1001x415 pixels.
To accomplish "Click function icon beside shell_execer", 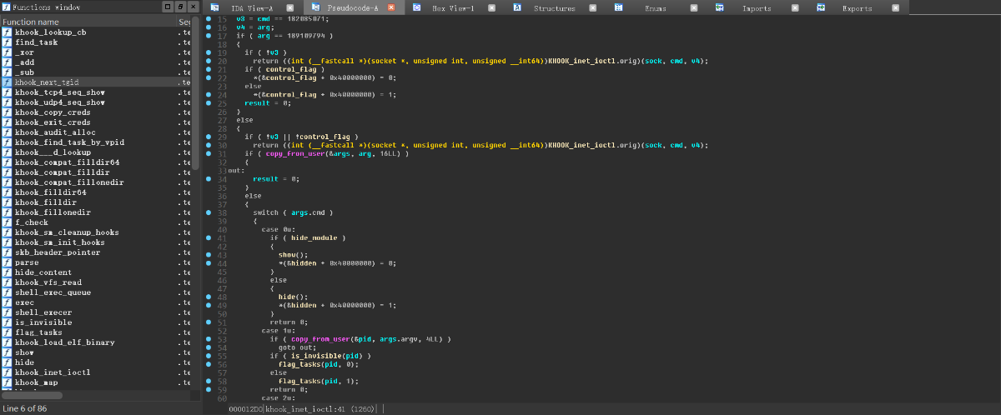I will pos(7,312).
